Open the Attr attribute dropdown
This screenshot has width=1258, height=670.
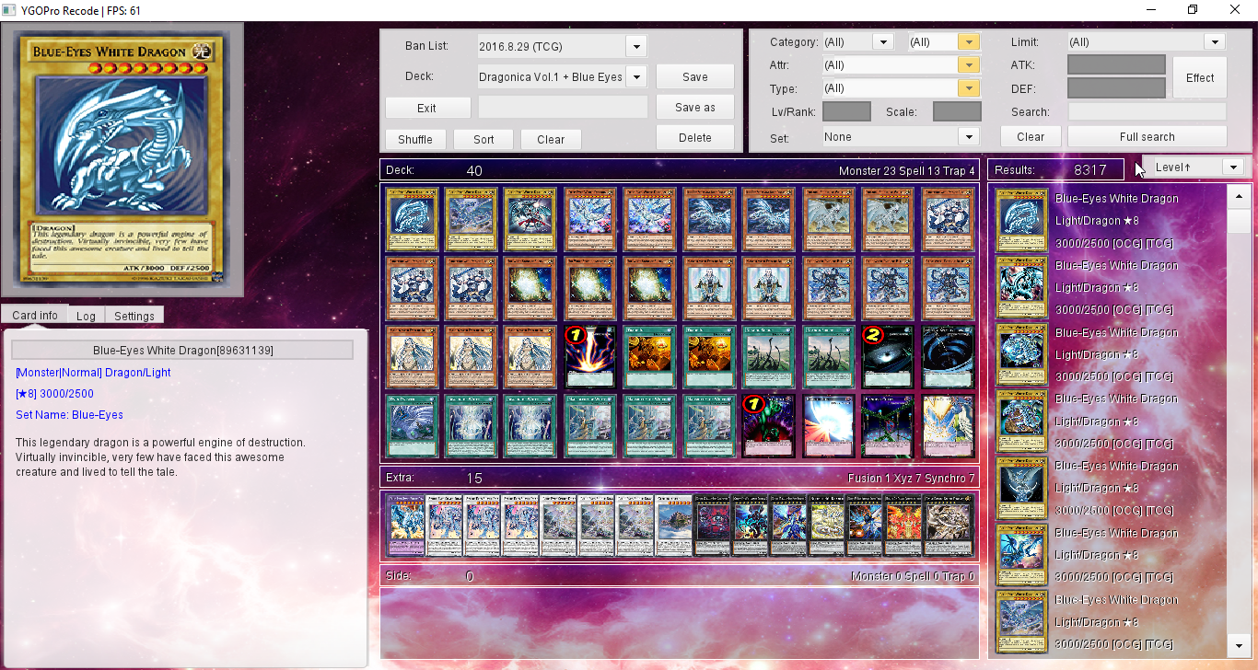tap(901, 65)
